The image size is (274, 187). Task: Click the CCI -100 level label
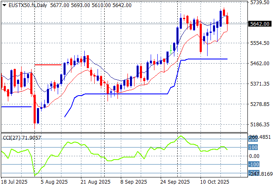click(254, 165)
